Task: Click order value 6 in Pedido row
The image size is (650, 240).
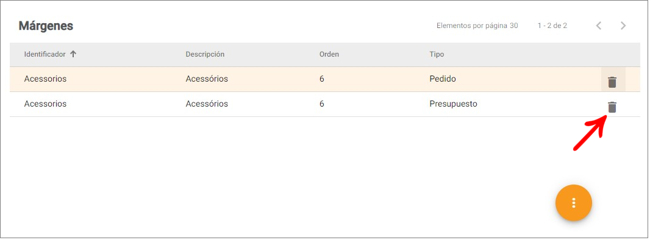Action: click(x=322, y=79)
